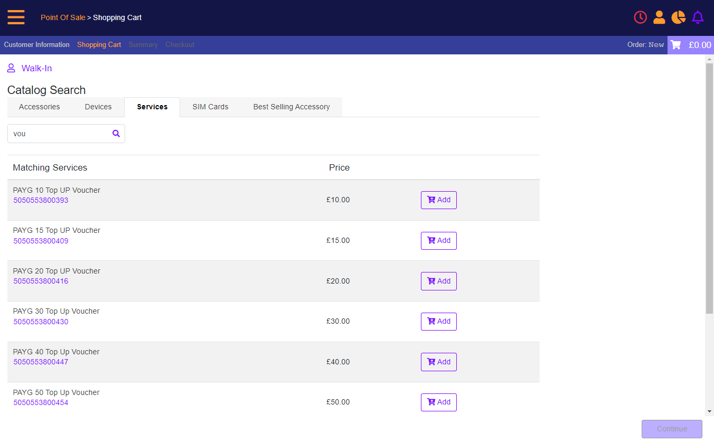This screenshot has width=714, height=442.
Task: Open product code 5050553800393
Action: click(41, 200)
